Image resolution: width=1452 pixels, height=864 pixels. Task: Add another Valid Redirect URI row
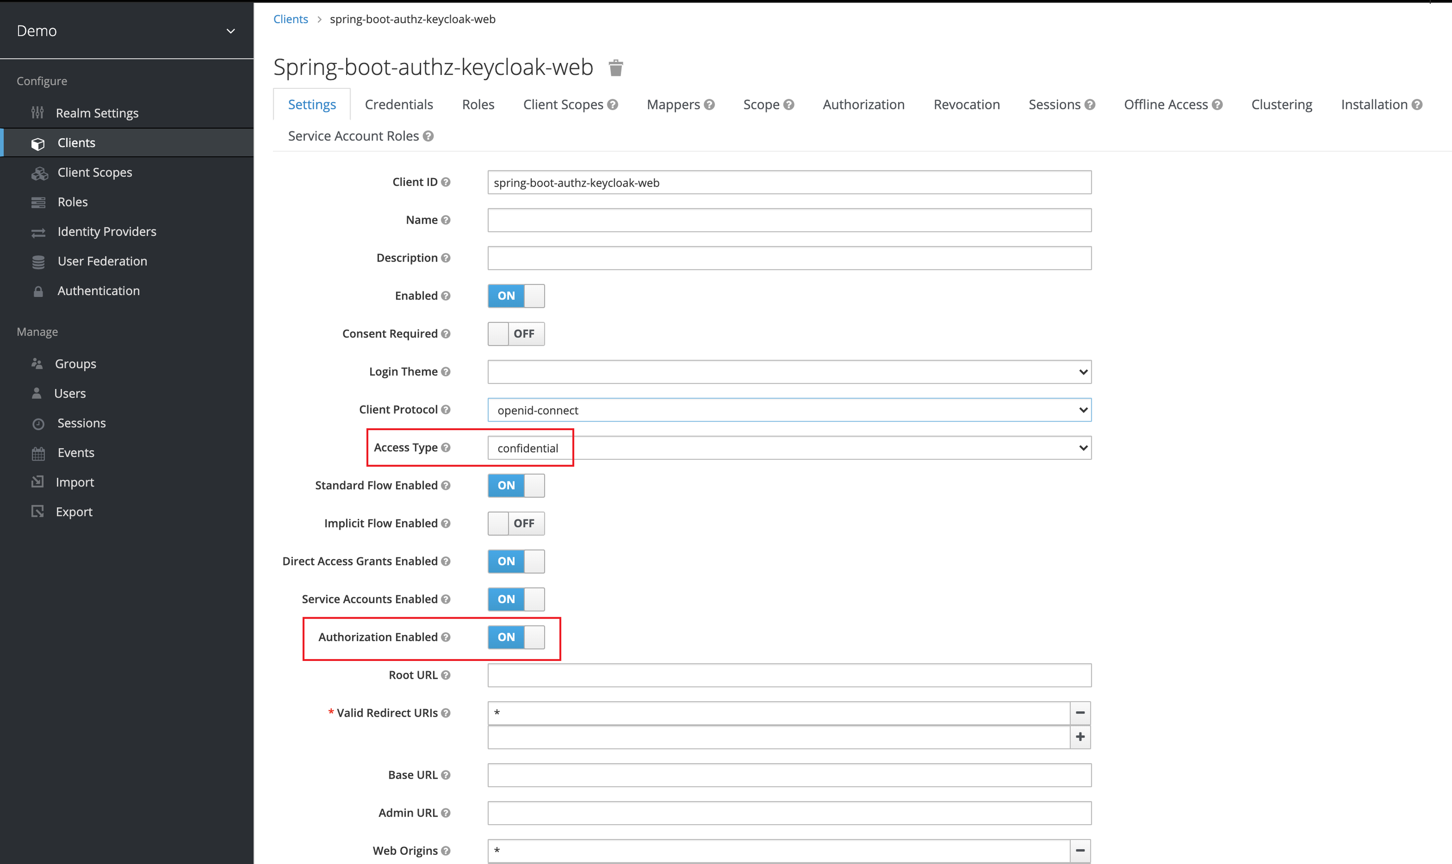coord(1080,736)
